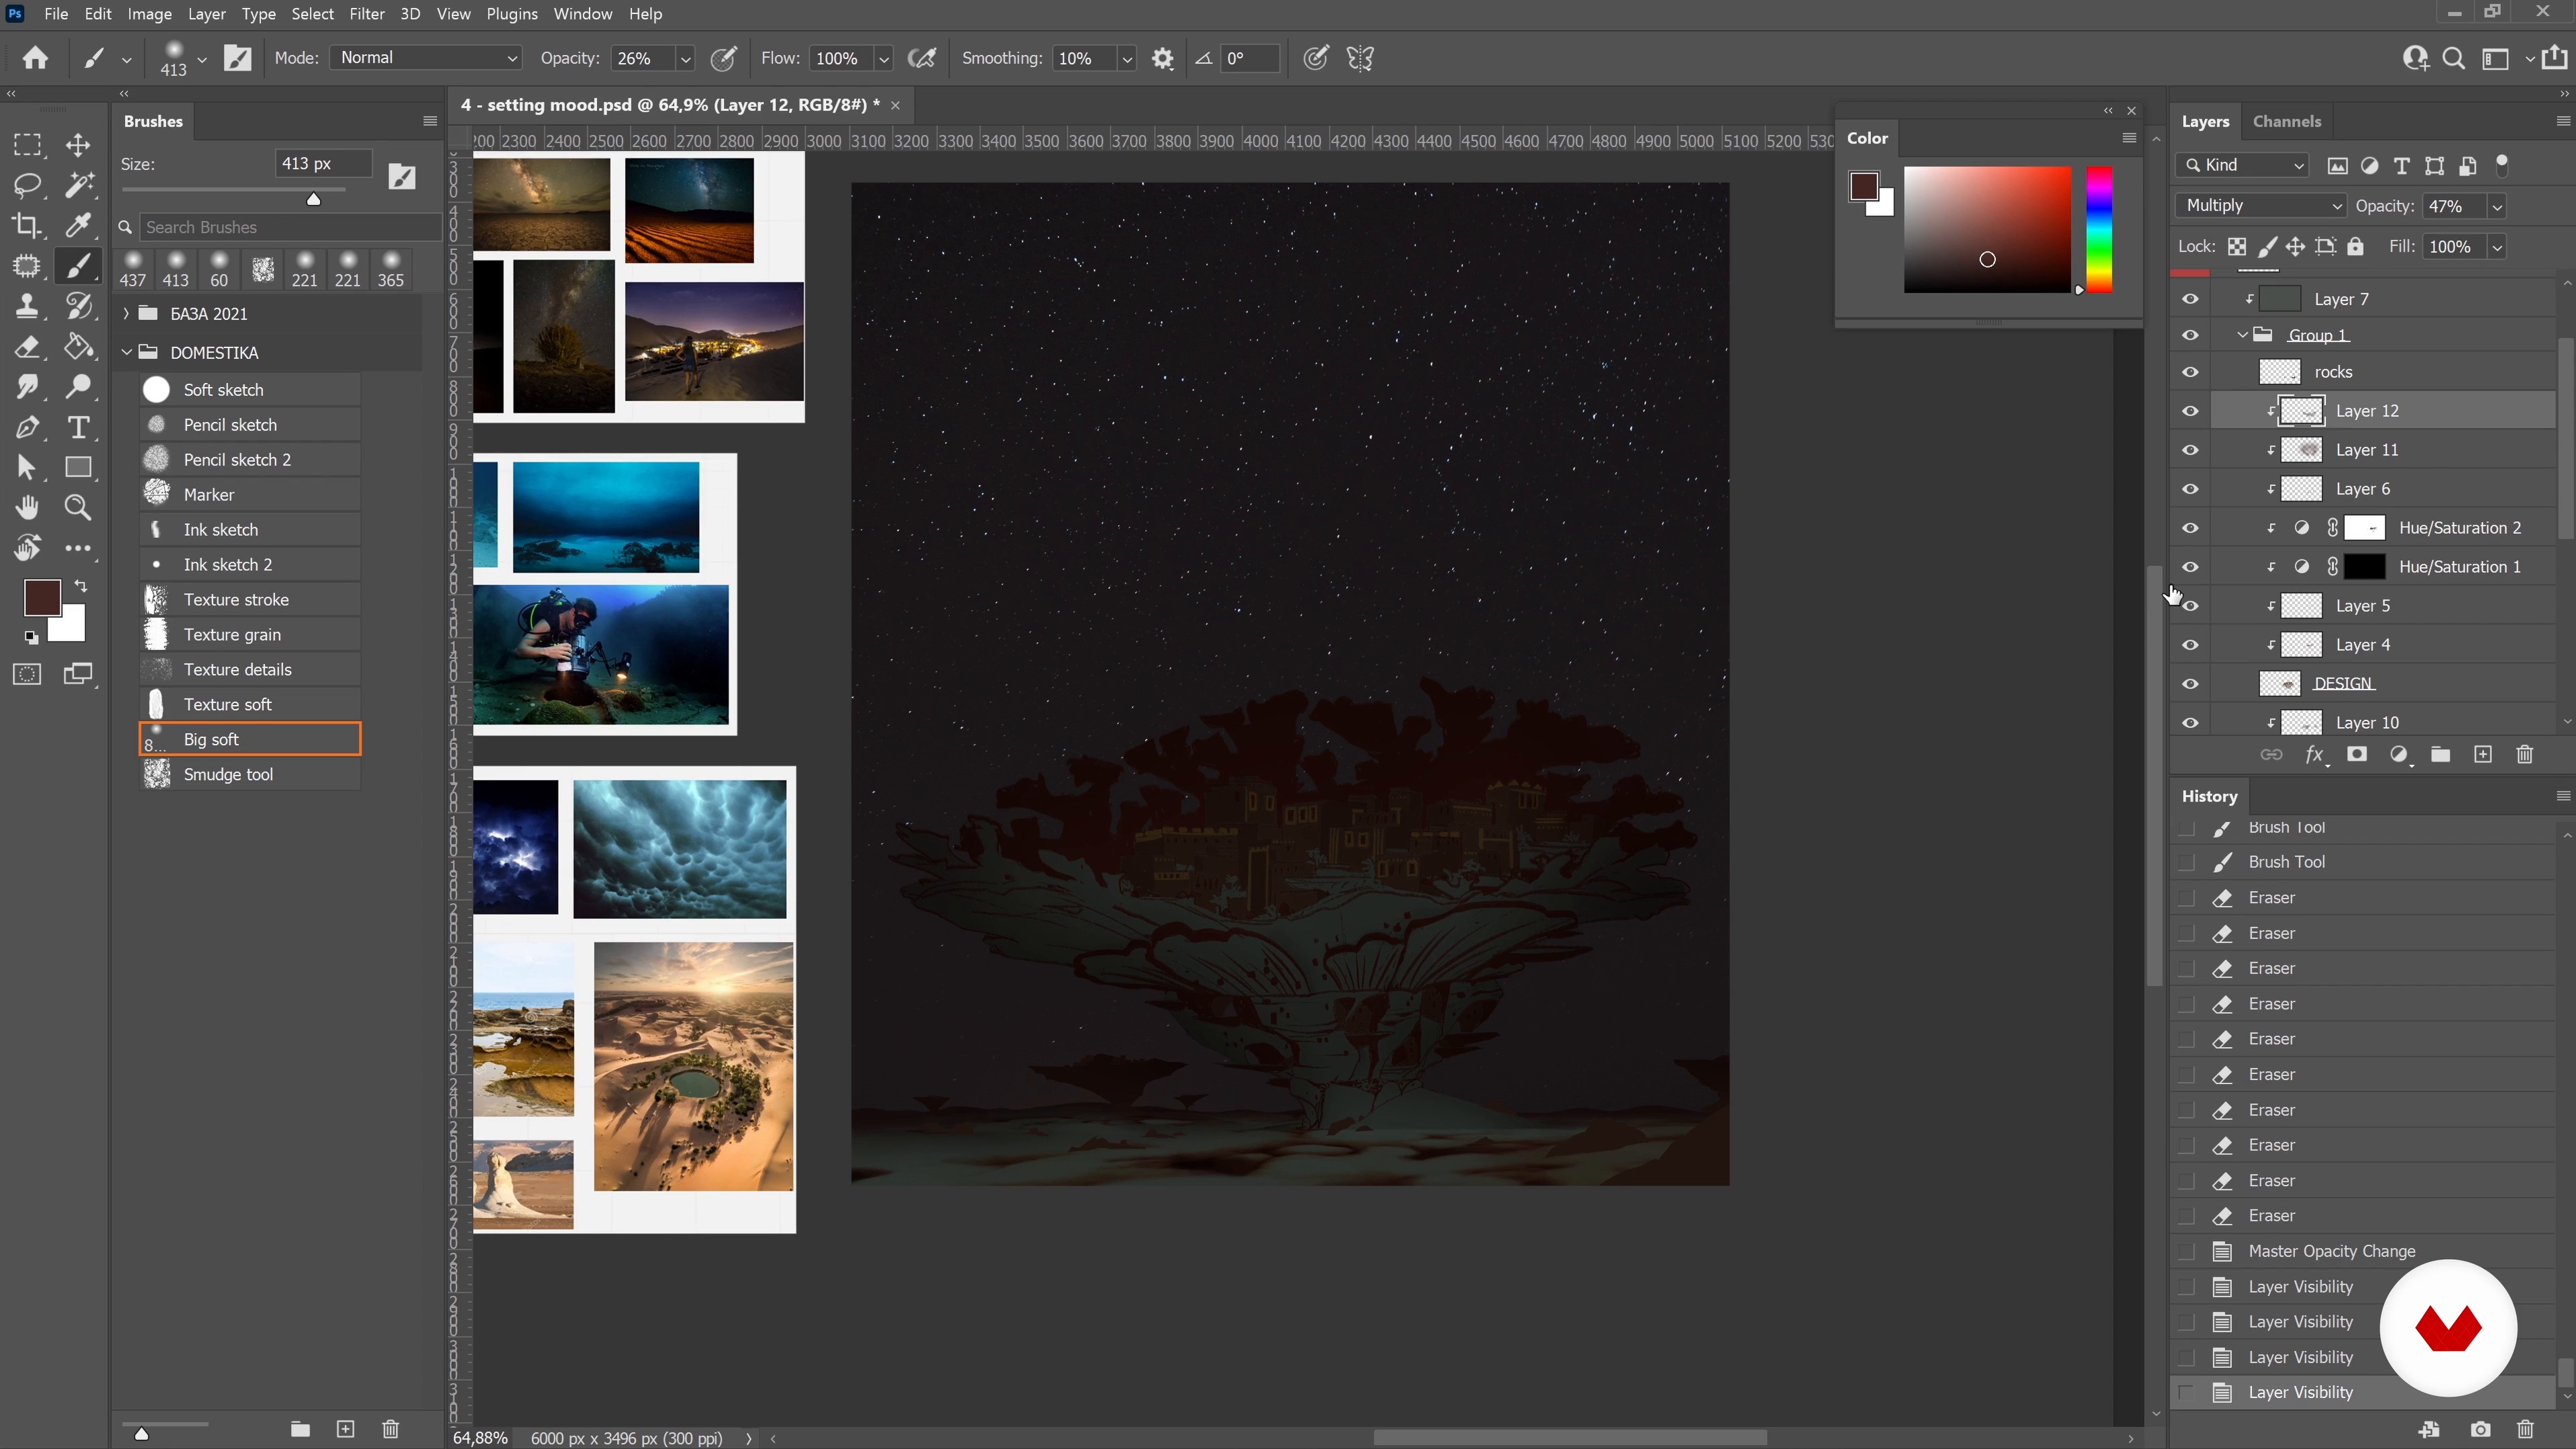This screenshot has height=1449, width=2576.
Task: Open smoothing options gear icon
Action: tap(1162, 58)
